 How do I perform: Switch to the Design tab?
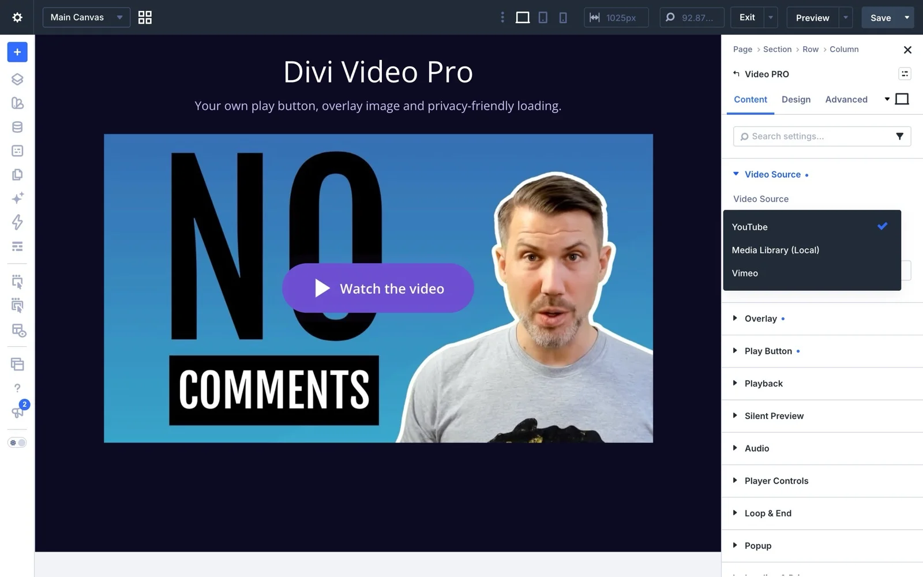796,99
